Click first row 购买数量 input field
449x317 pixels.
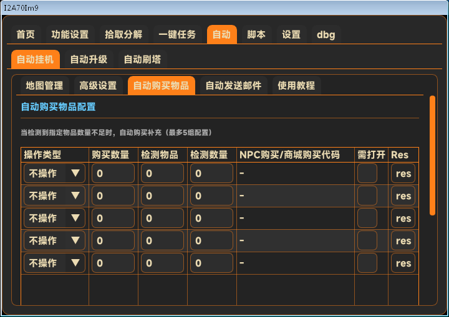tap(113, 174)
